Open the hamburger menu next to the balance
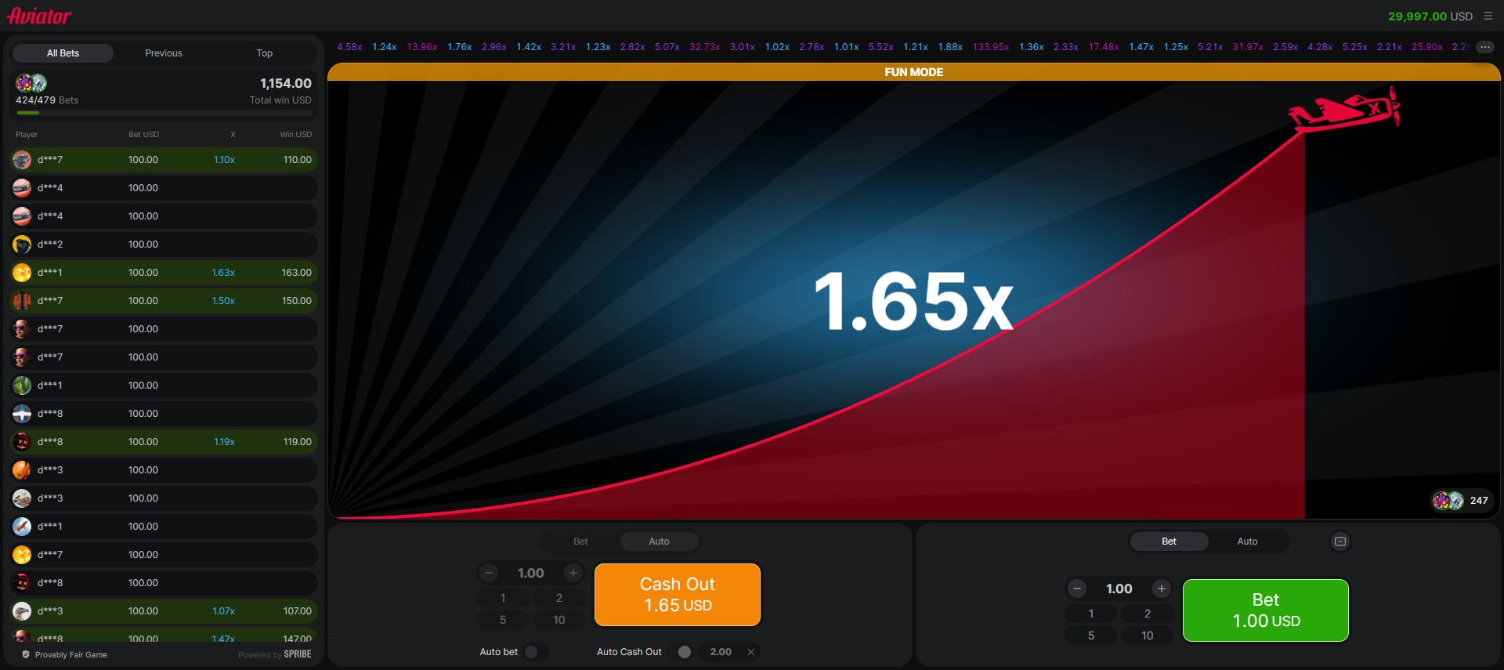1504x670 pixels. (1488, 16)
